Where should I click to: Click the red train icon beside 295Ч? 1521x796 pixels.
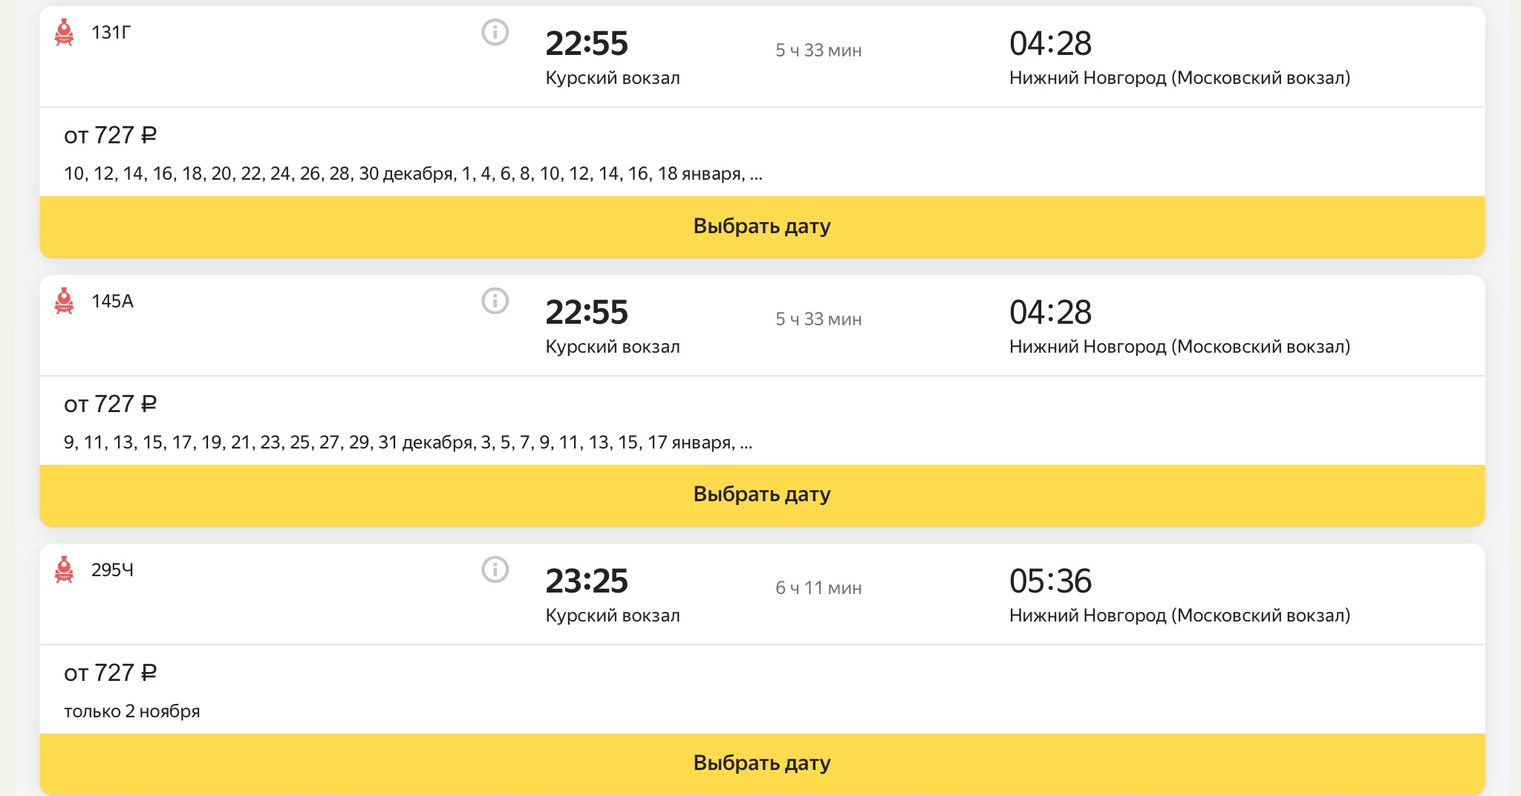(x=65, y=570)
